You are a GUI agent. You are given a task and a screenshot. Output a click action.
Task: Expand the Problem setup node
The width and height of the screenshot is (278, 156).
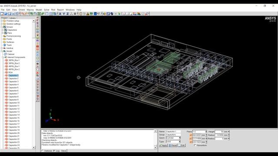click(x=2, y=21)
